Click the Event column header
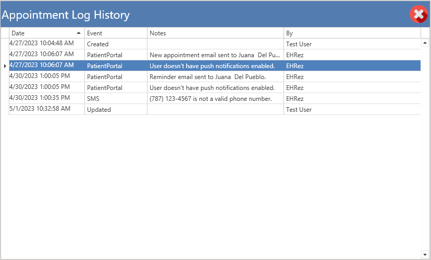The height and width of the screenshot is (260, 431). coord(116,33)
